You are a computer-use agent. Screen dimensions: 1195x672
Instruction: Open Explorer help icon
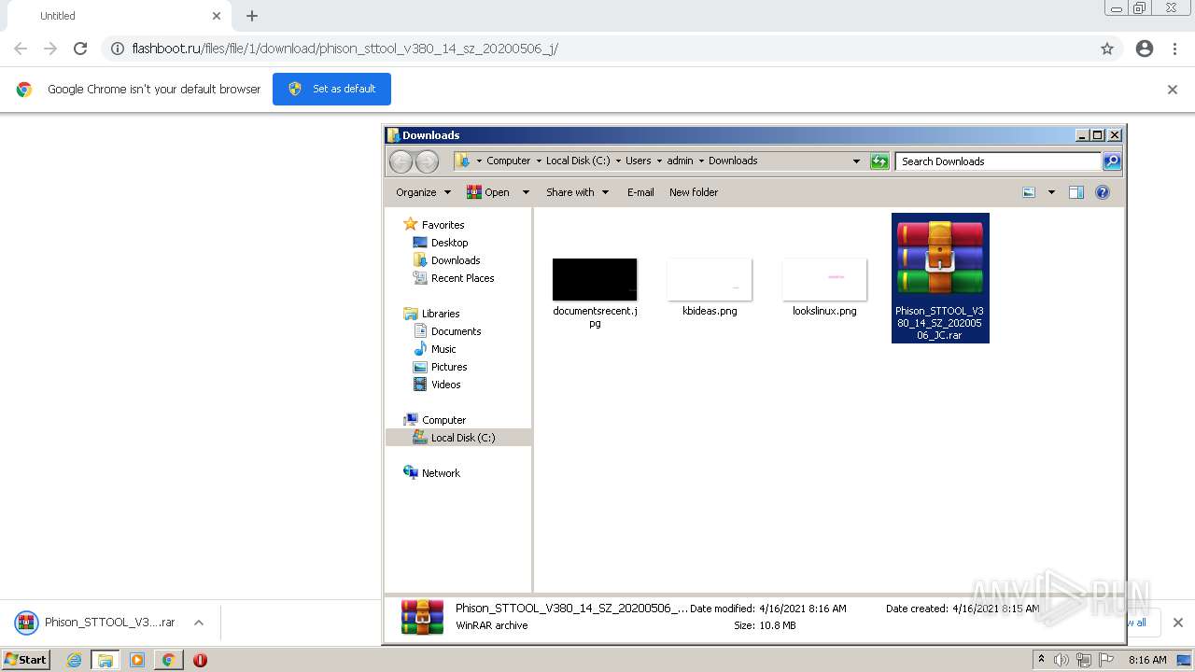click(x=1103, y=192)
